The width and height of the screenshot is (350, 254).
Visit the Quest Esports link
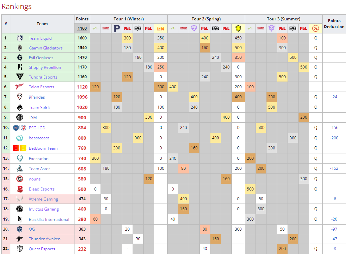pyautogui.click(x=42, y=249)
